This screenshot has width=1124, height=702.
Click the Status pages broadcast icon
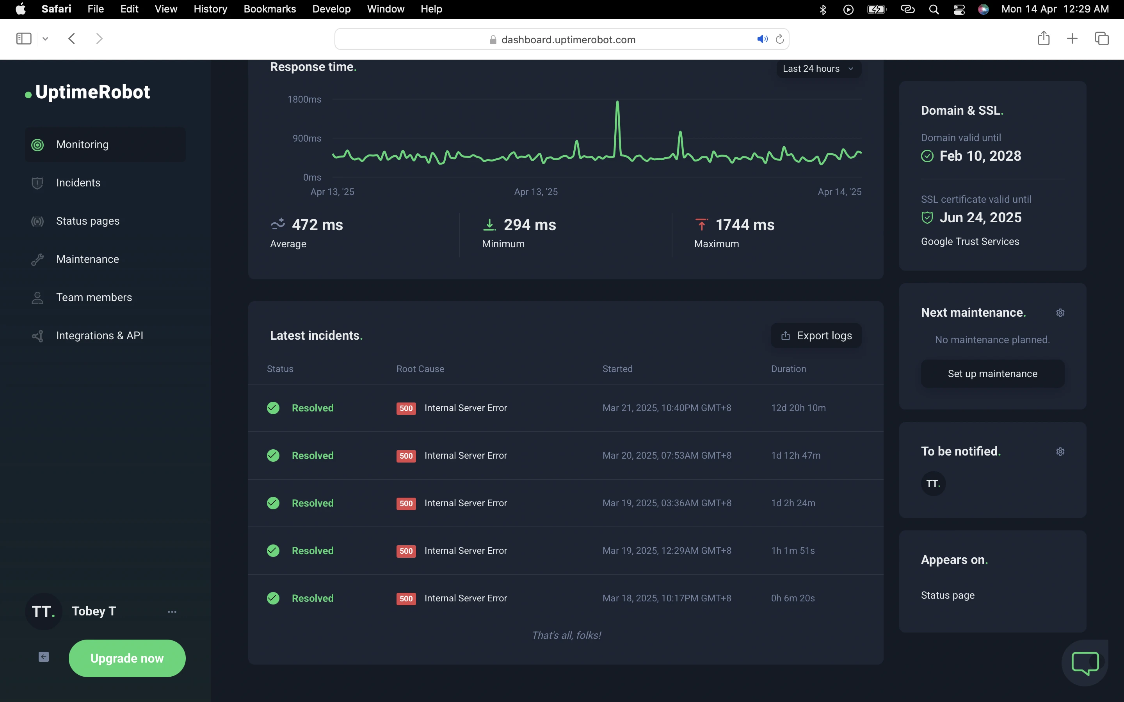37,221
